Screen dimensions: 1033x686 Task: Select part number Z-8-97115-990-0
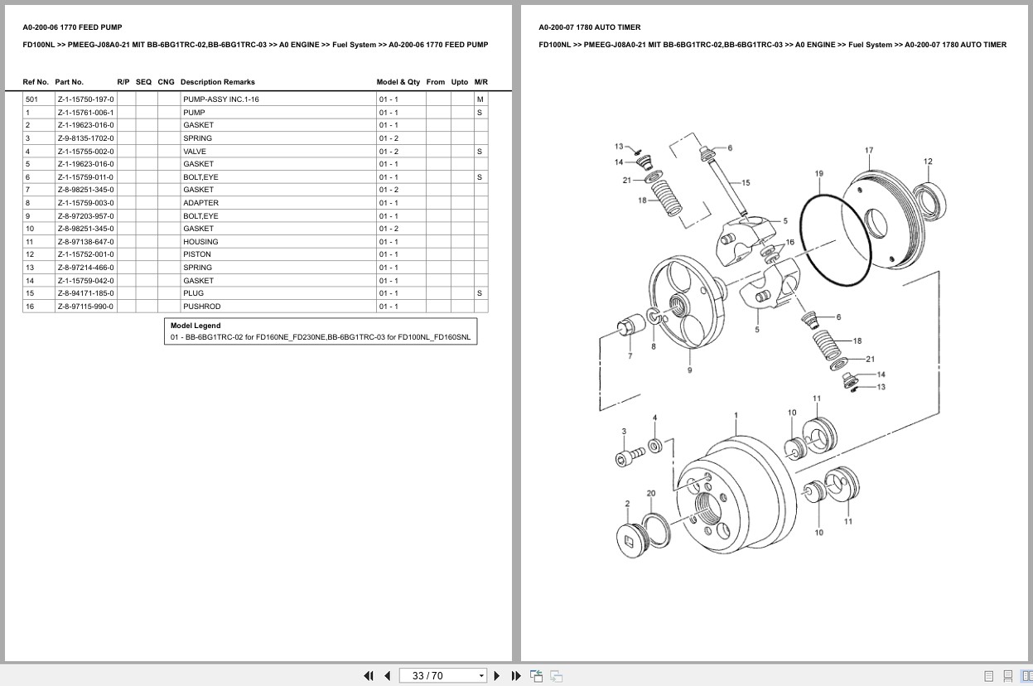coord(85,307)
